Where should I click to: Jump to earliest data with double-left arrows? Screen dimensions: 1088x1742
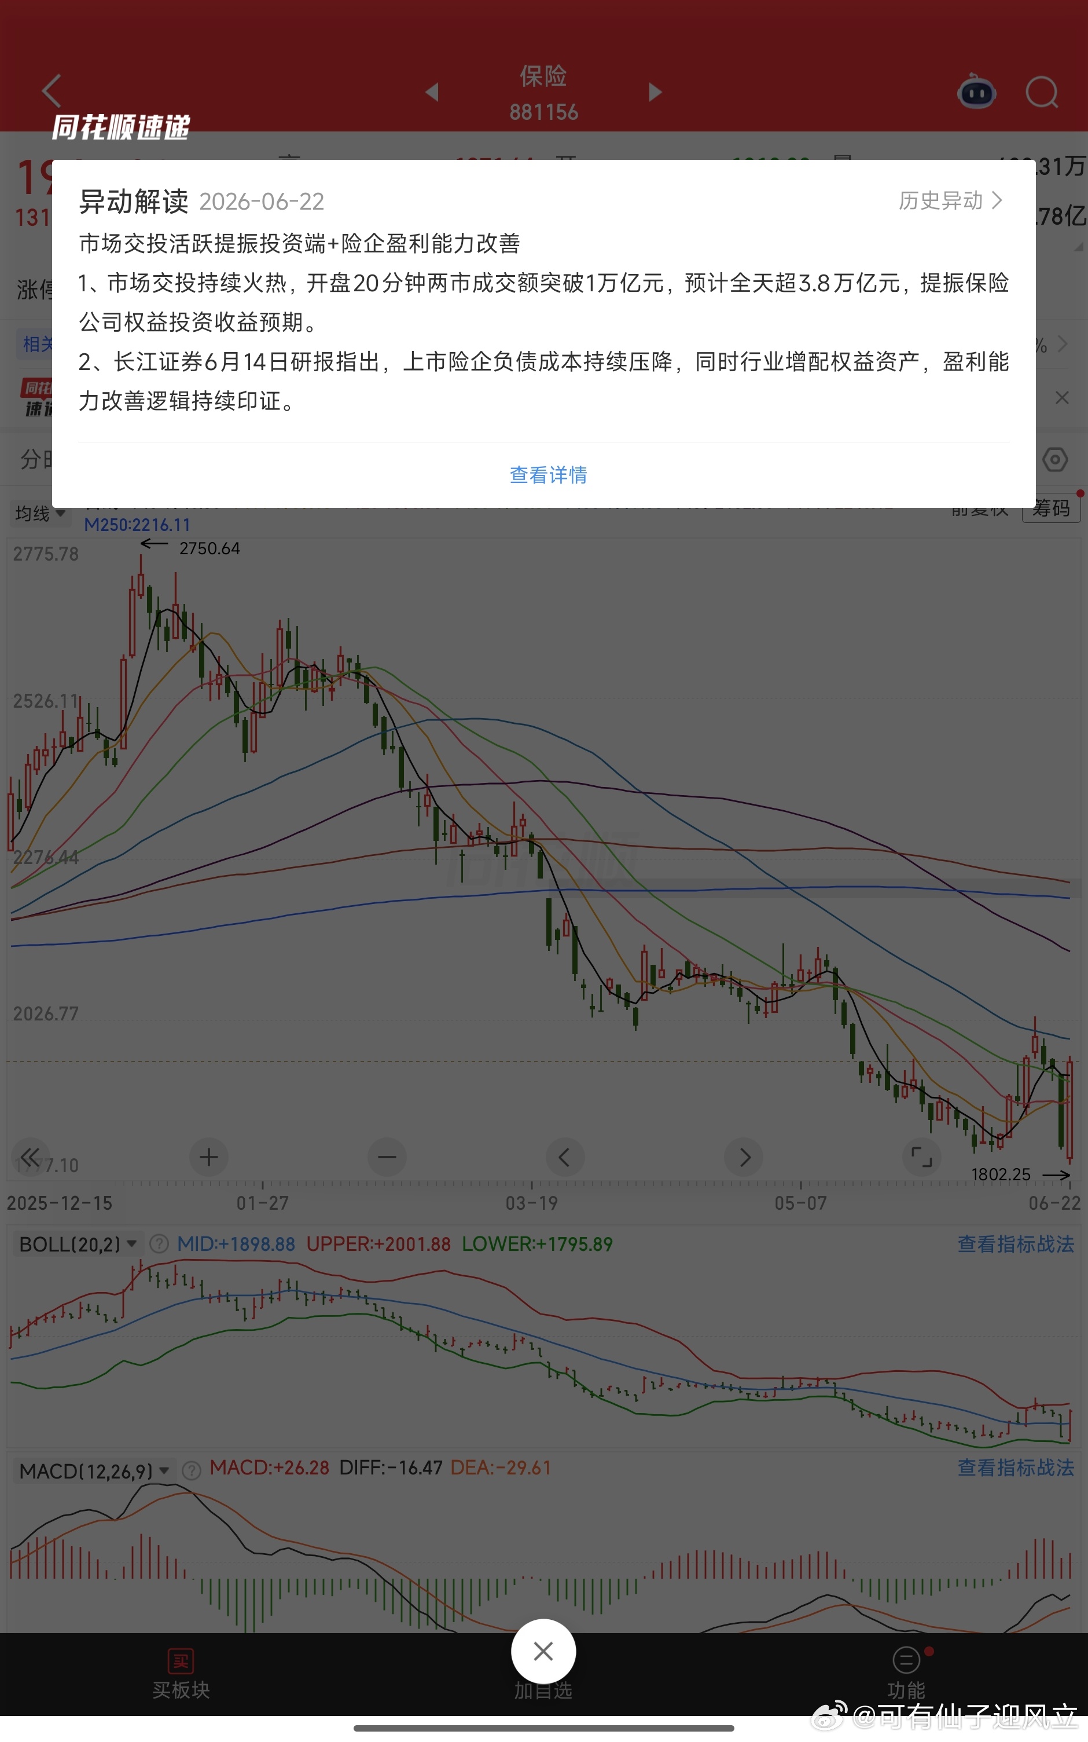point(30,1158)
